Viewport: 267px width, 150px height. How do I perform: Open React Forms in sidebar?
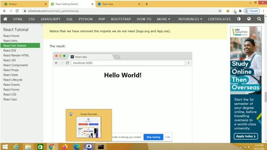pyautogui.click(x=11, y=90)
